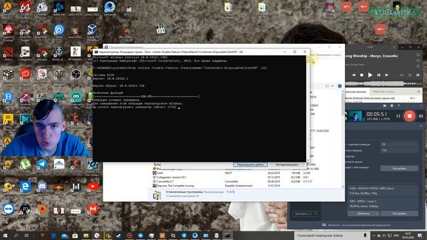Take a screenshot with Bandicam camera icon
Screen dimensions: 427x240
[421, 116]
